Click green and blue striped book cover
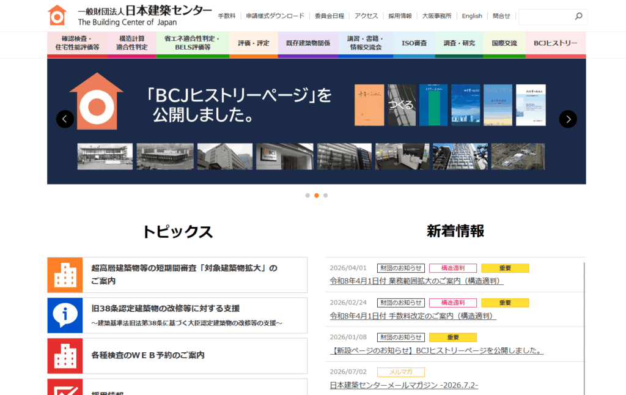The image size is (626, 395). tap(433, 105)
